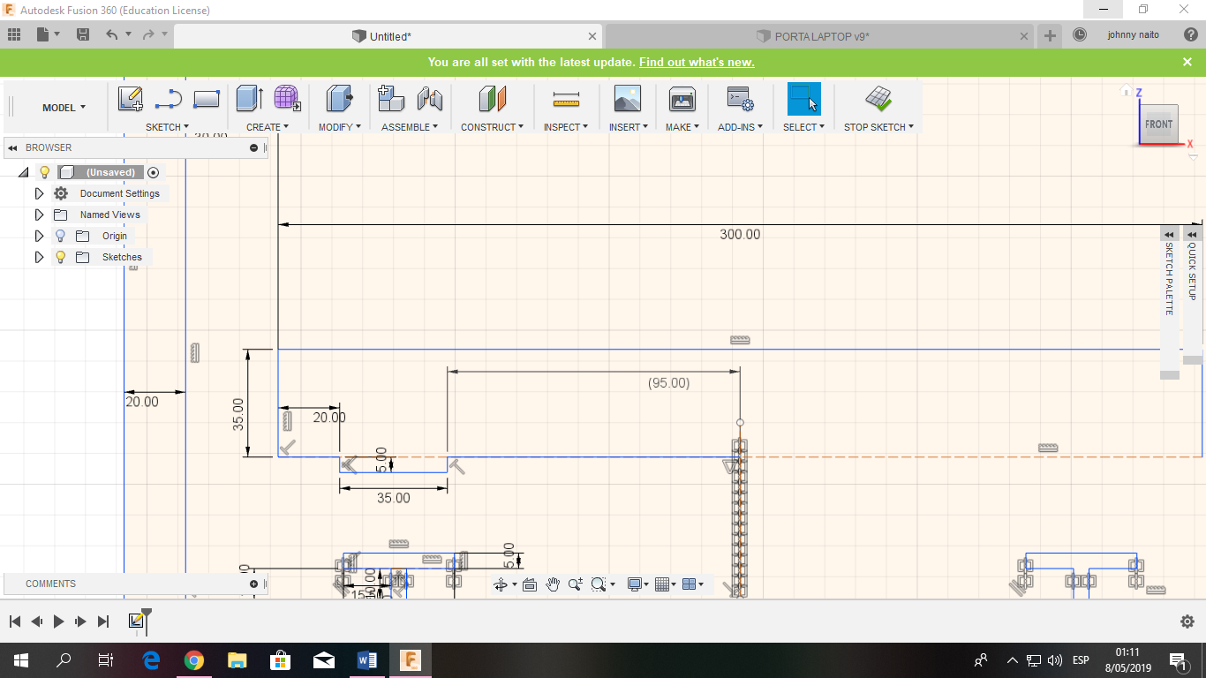Click the Undo arrow
This screenshot has width=1206, height=678.
(x=111, y=35)
